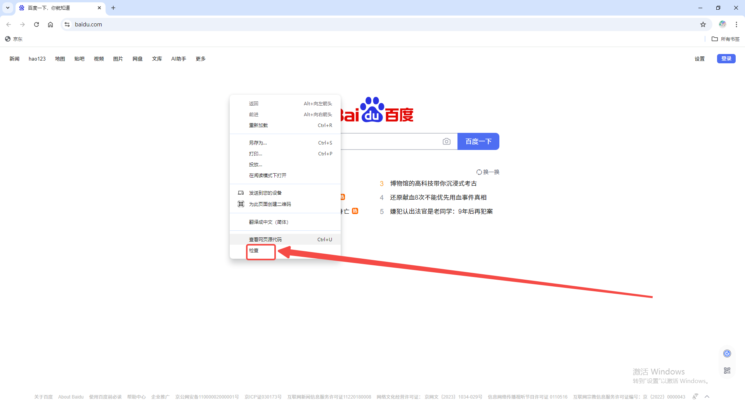Click the address bar URL baidu.com

[88, 24]
